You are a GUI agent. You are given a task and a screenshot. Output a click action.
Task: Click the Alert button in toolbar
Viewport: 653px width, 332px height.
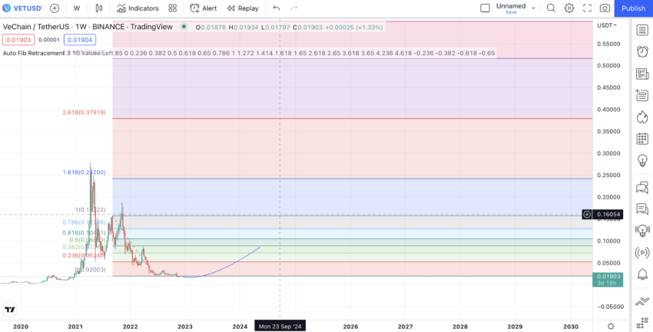click(x=203, y=8)
